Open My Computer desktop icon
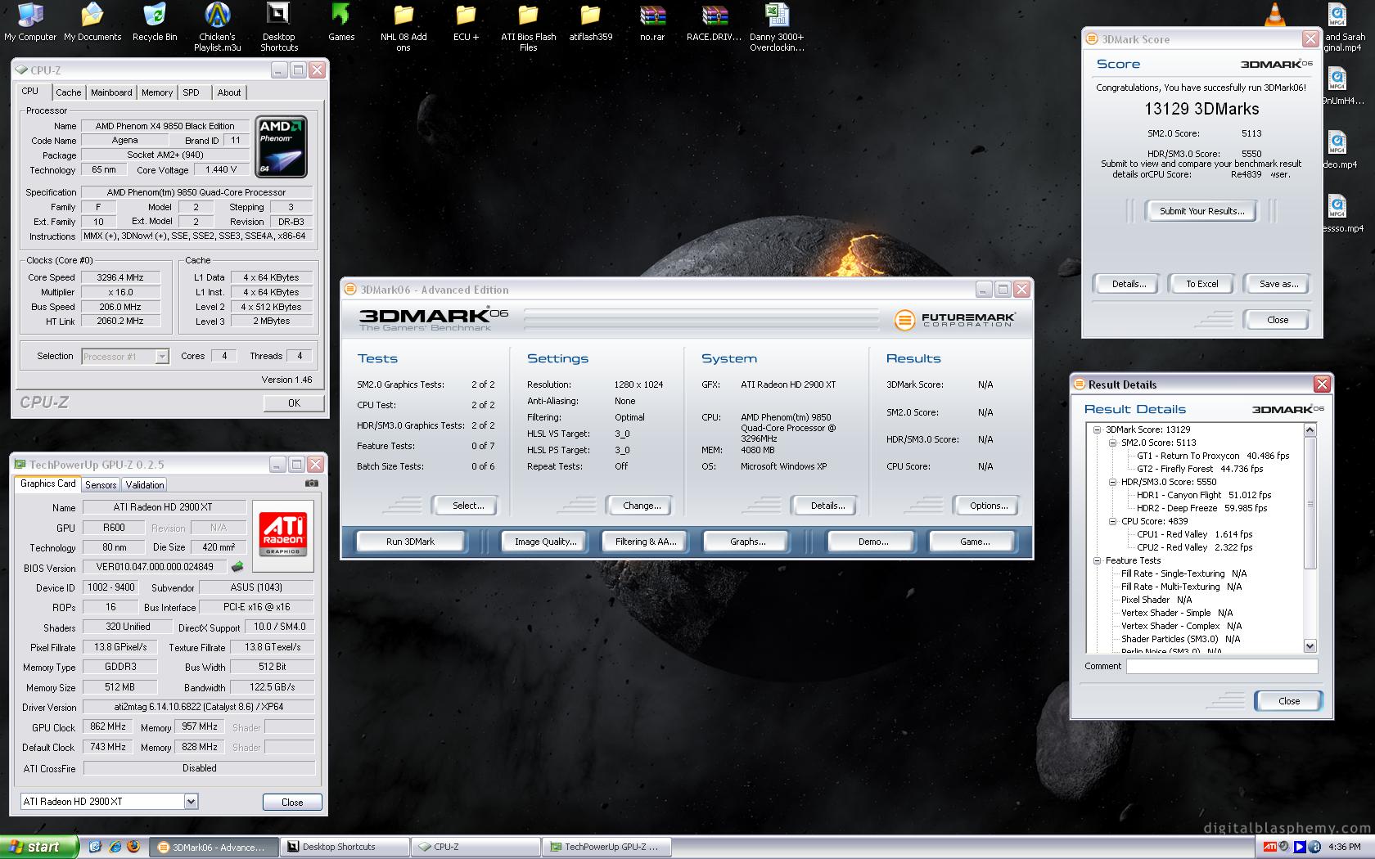The width and height of the screenshot is (1375, 859). 30,22
